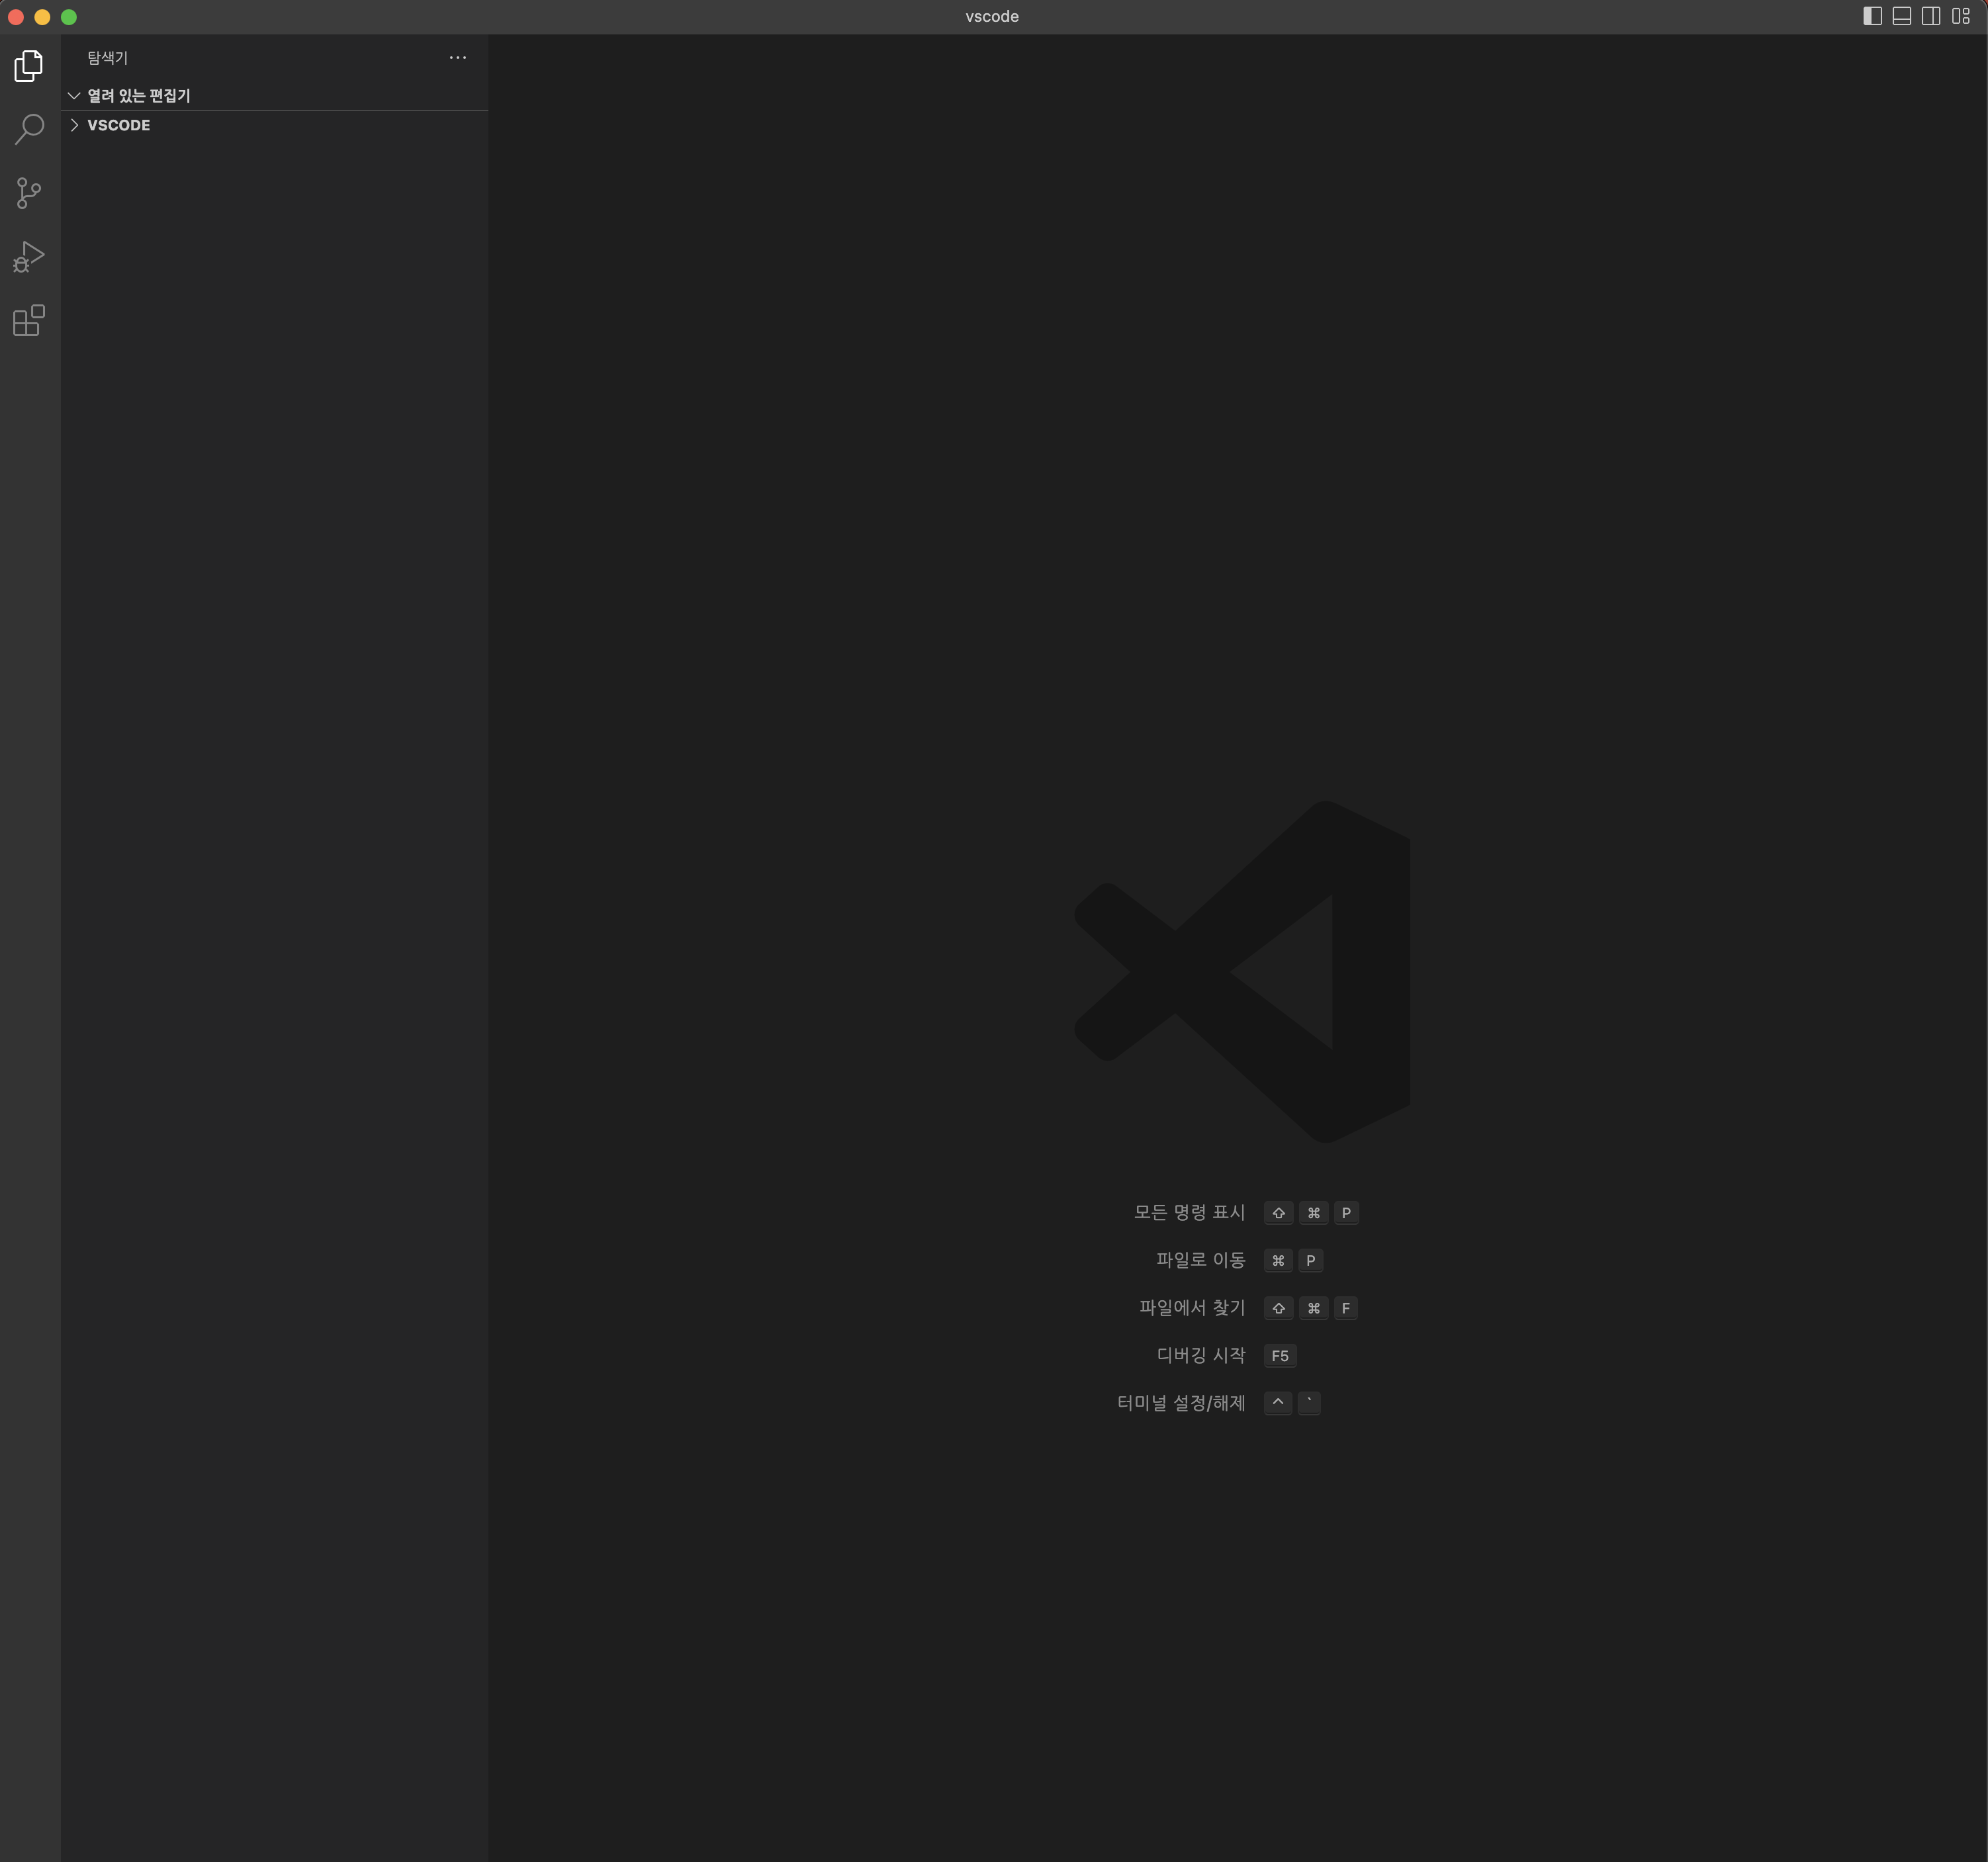Expand the VSCODE folder tree
The height and width of the screenshot is (1862, 1988).
[x=74, y=125]
